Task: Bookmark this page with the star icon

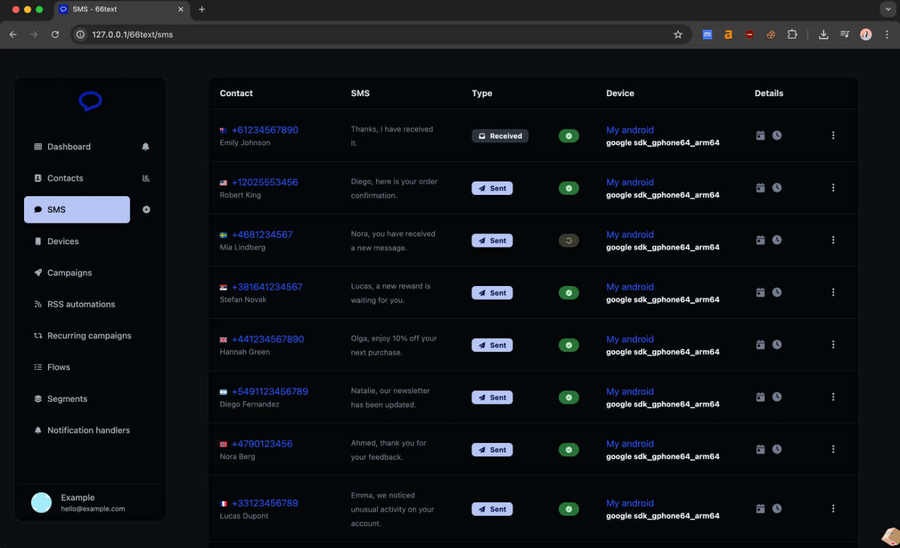Action: click(x=678, y=35)
